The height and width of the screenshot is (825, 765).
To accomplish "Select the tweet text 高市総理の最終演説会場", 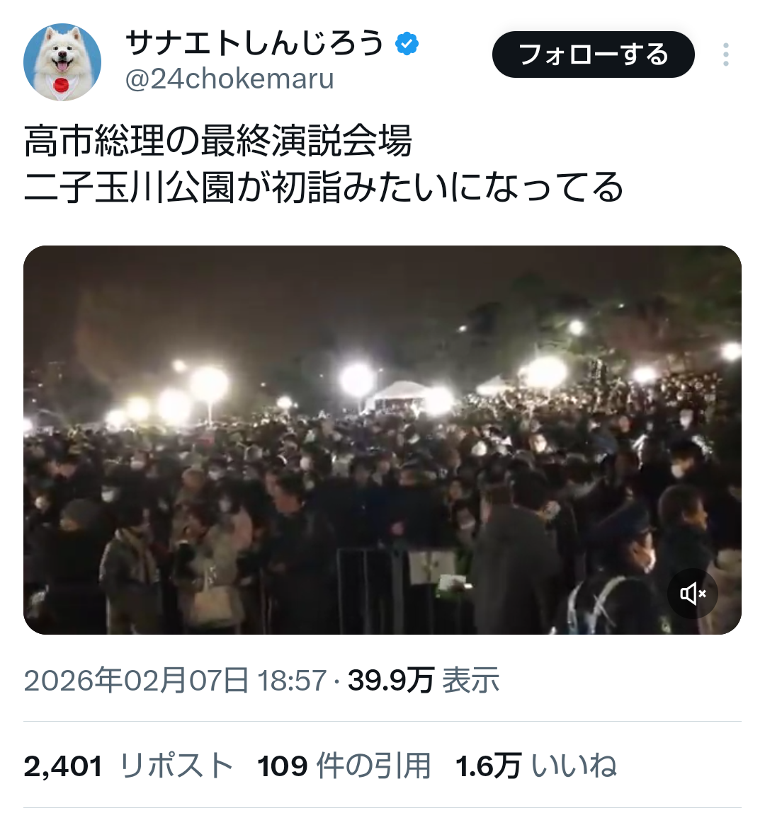I will 217,141.
